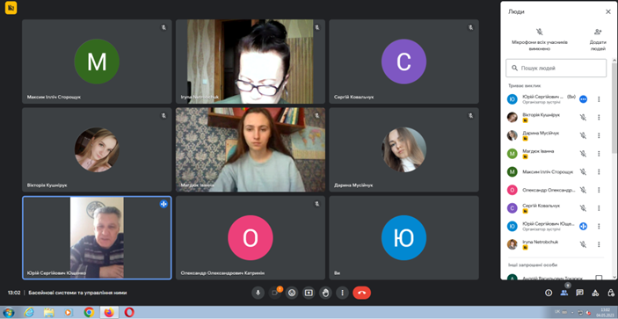
Task: Toggle the microphone in the call controls
Action: [258, 293]
